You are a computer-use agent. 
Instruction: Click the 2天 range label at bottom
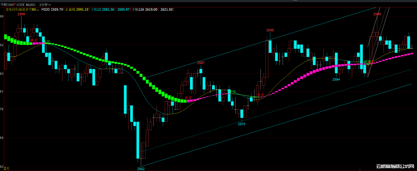pos(7,168)
